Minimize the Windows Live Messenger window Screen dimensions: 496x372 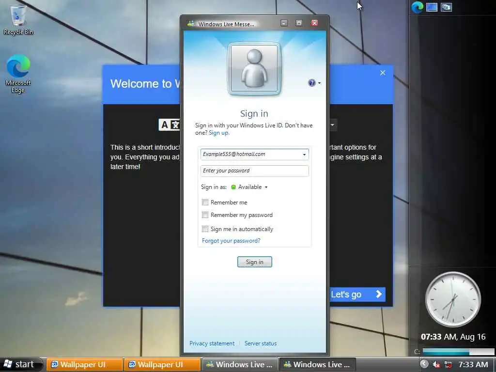coord(284,23)
